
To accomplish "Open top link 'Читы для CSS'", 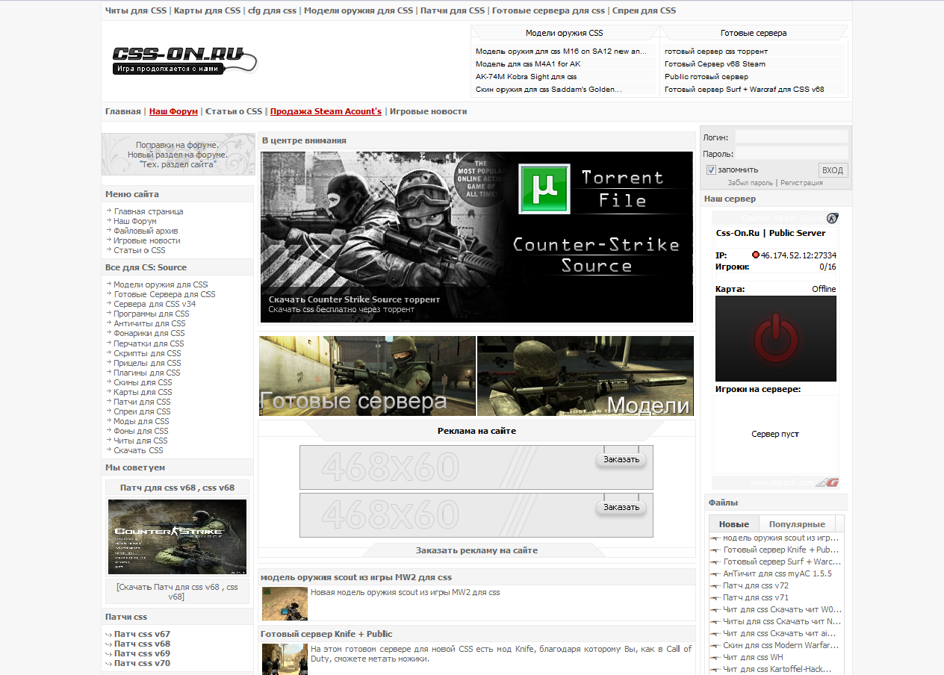I will [137, 10].
